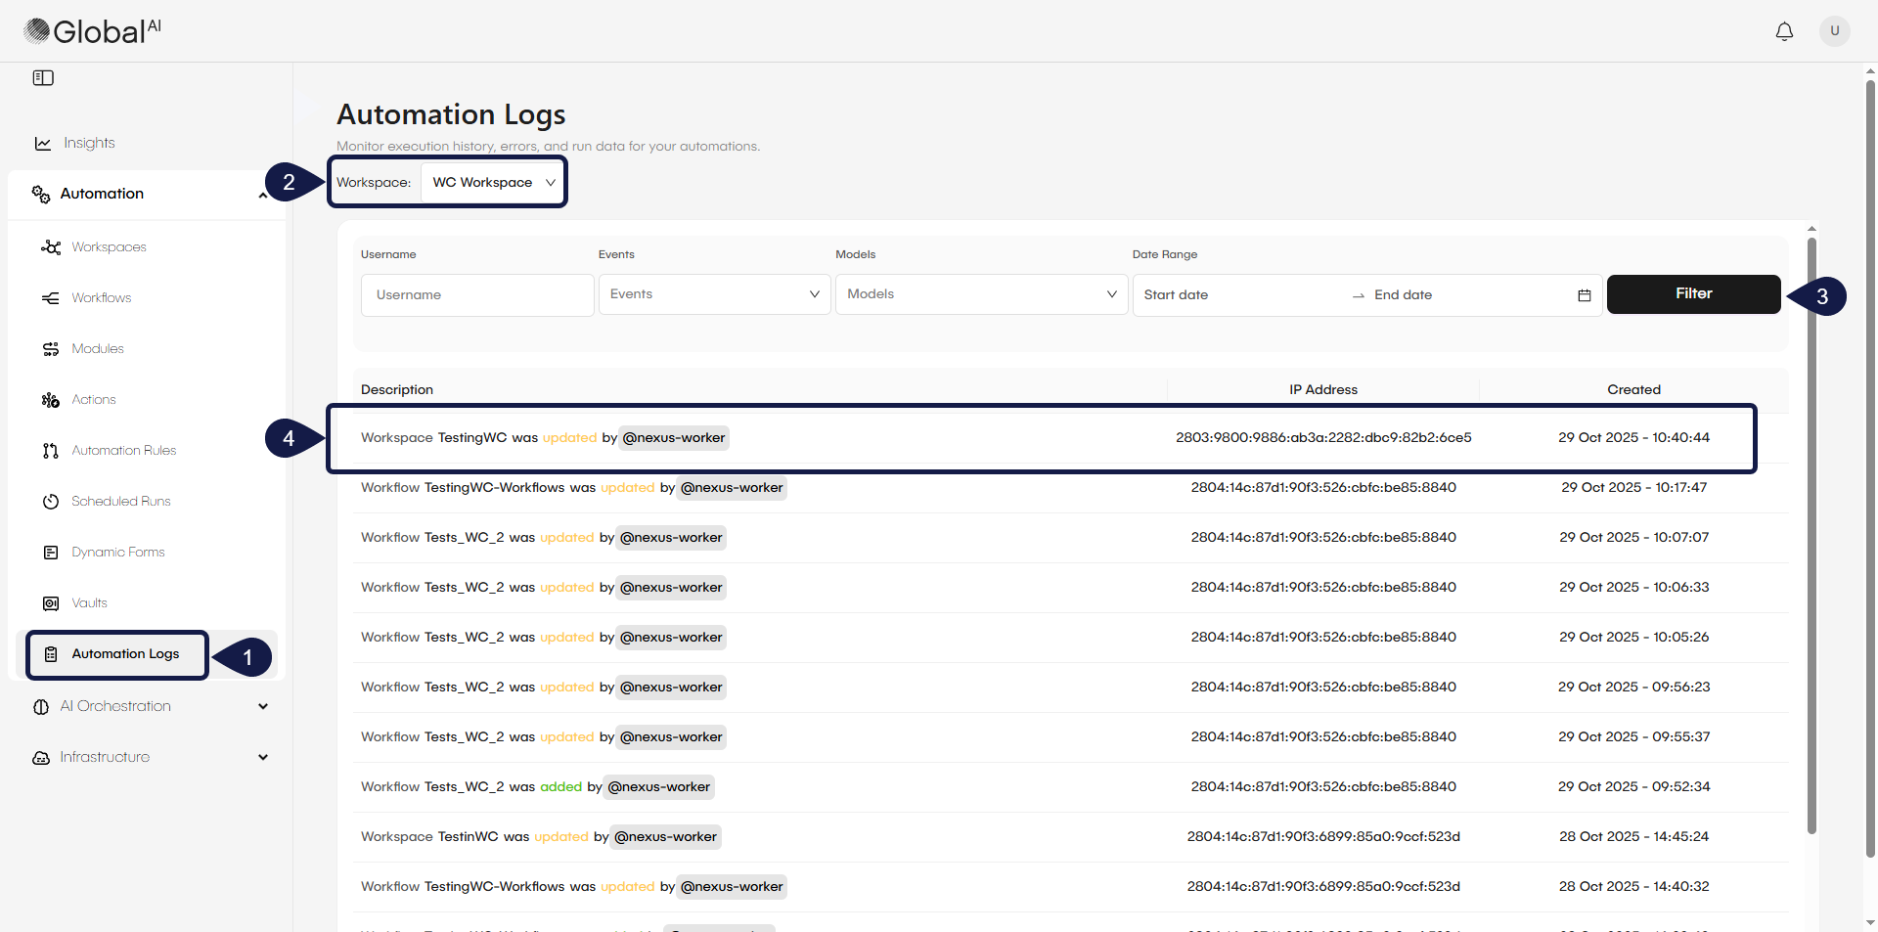Click the Insights chart icon
Screen dimensions: 1878x932
click(x=43, y=144)
